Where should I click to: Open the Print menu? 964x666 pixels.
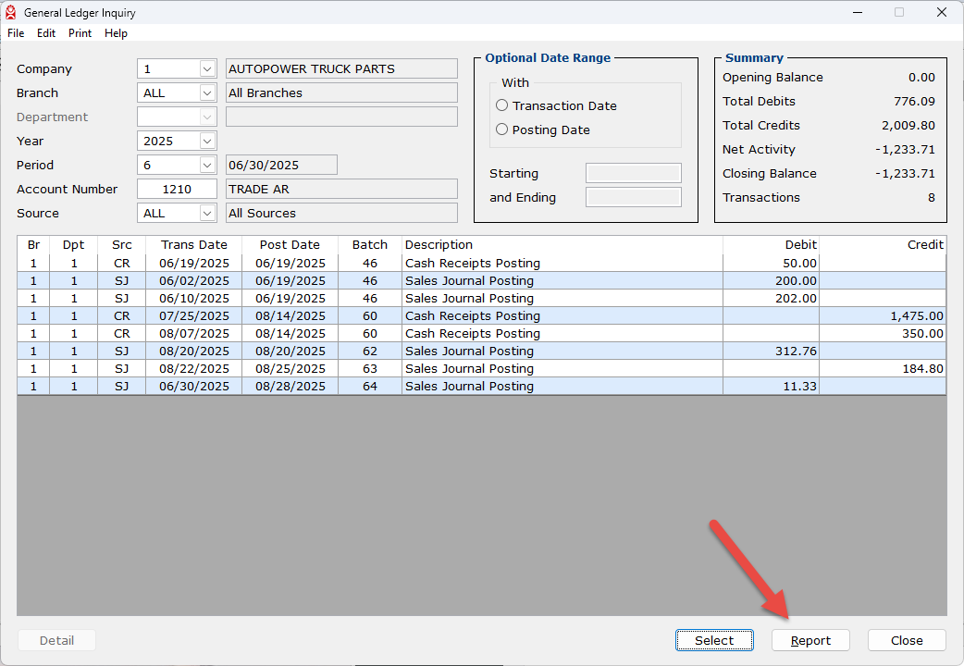click(x=80, y=33)
